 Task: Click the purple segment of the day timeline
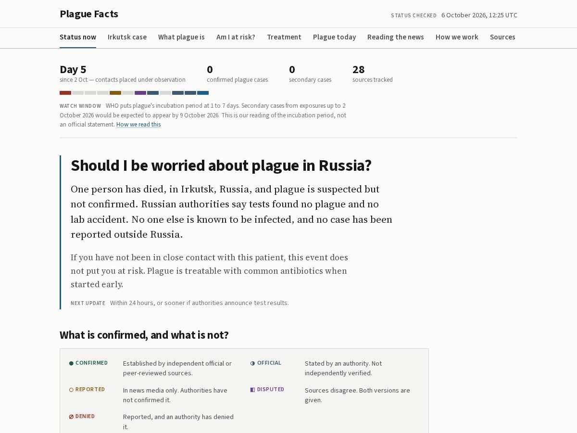140,93
